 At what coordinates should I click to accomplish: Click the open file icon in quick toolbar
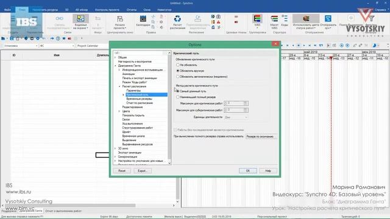(x=3, y=38)
